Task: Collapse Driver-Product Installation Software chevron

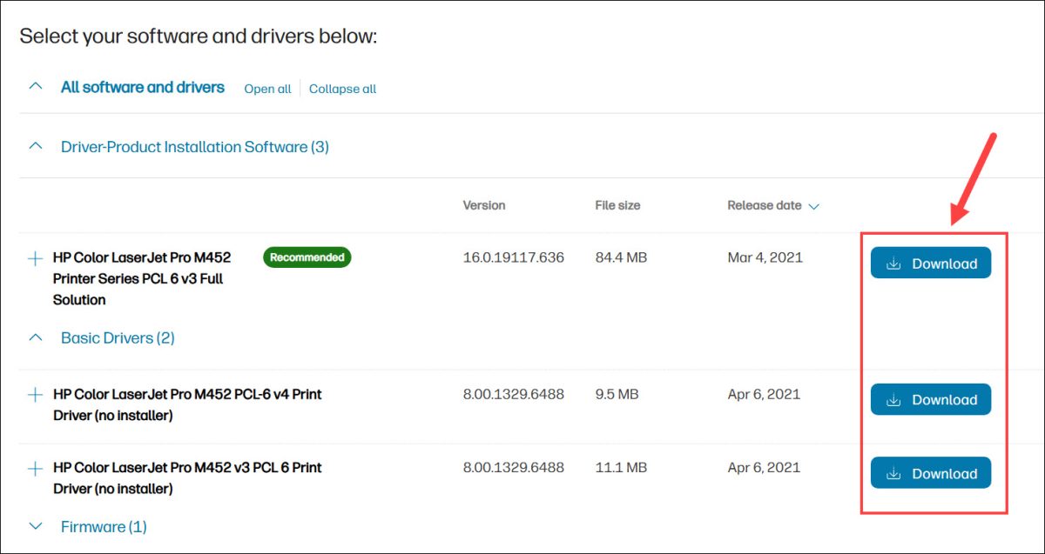Action: pos(36,146)
